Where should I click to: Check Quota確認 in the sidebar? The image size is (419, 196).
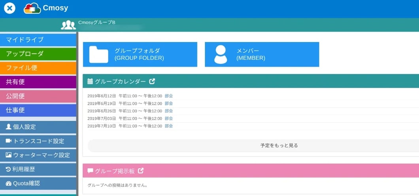tap(38, 183)
